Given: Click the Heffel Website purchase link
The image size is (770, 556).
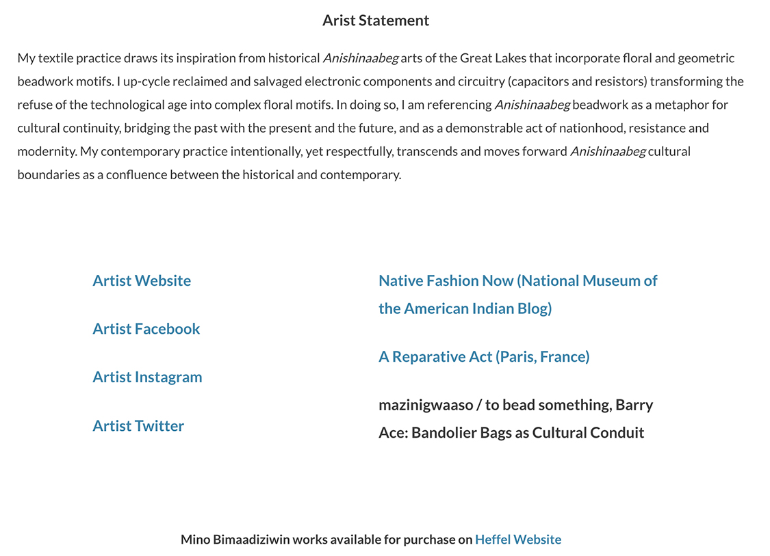Looking at the screenshot, I should click(x=518, y=540).
